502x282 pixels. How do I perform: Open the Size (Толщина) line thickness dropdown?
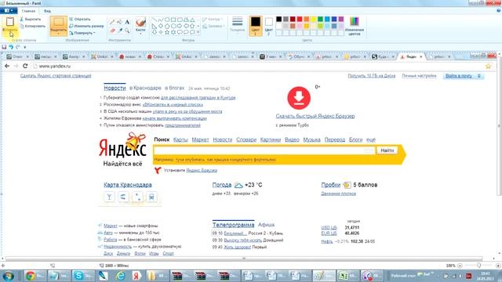click(x=237, y=26)
